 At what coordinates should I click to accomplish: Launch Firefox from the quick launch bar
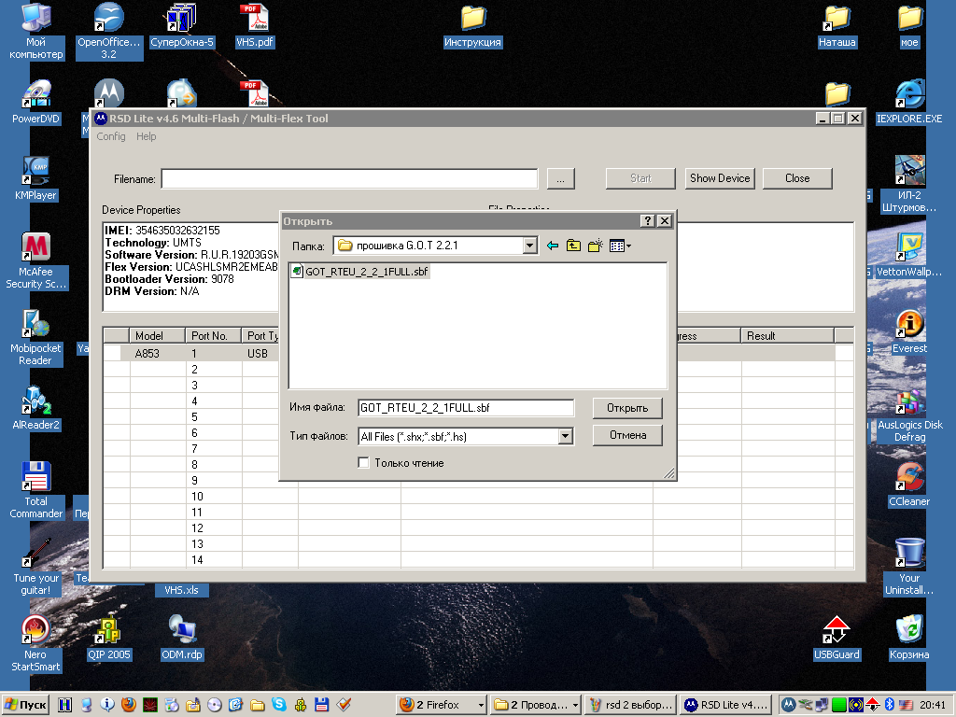tap(129, 705)
